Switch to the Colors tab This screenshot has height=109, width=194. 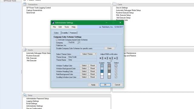(x=56, y=33)
